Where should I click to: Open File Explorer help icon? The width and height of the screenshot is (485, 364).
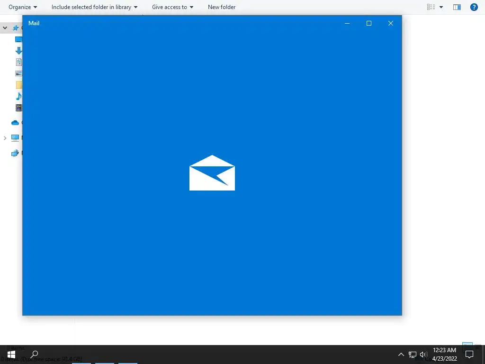[474, 7]
